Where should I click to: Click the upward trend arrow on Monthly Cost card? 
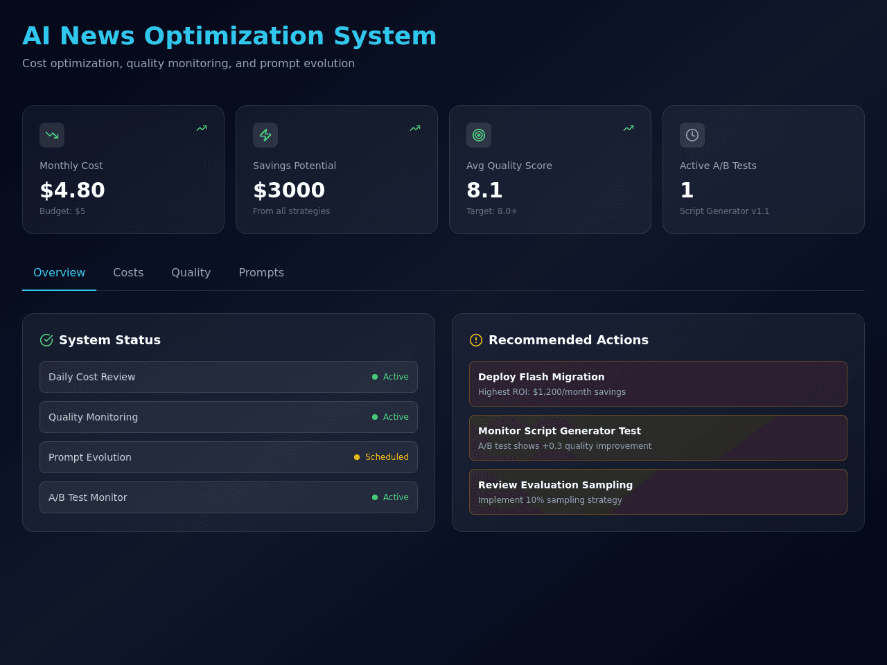click(x=202, y=128)
